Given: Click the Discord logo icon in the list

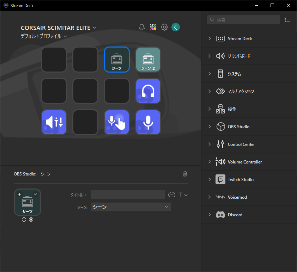Looking at the screenshot, I should coord(220,215).
